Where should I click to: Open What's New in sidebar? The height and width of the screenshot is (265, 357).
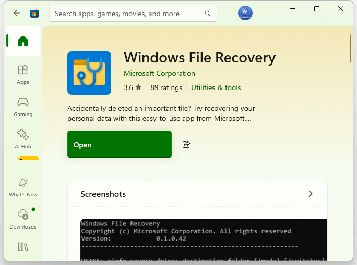(x=23, y=187)
